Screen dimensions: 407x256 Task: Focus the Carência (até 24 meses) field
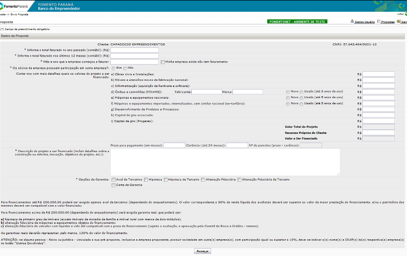[x=237, y=146]
